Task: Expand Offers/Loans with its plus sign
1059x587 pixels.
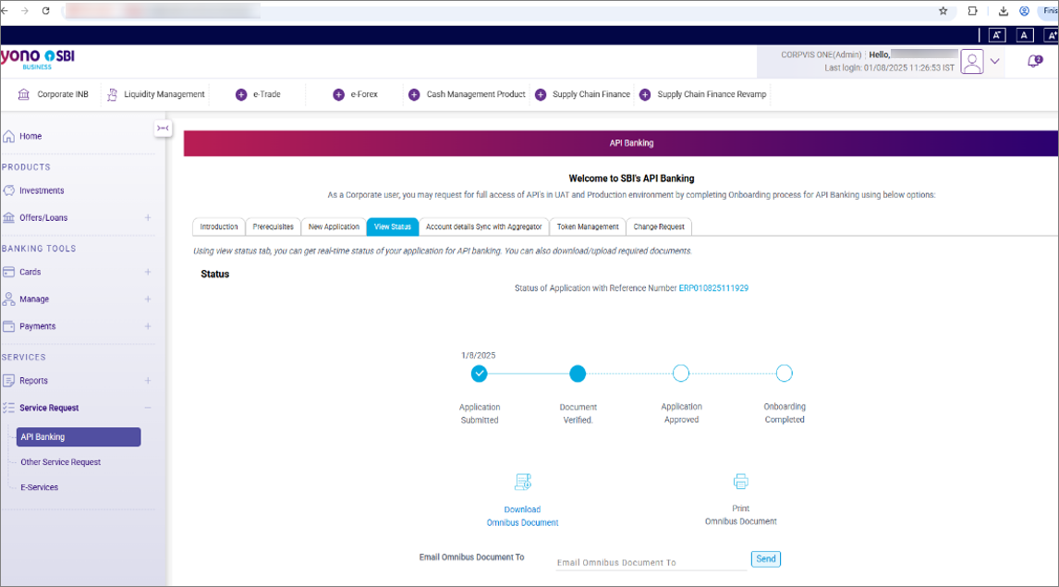Action: [x=147, y=218]
